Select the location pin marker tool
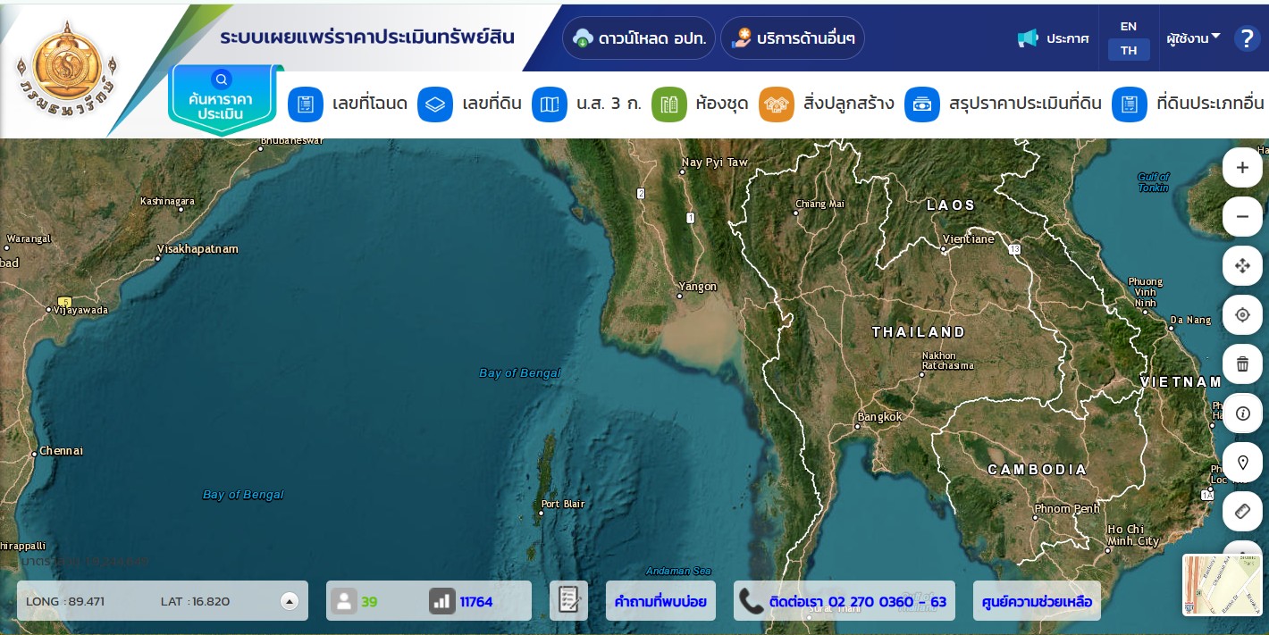 (x=1242, y=463)
